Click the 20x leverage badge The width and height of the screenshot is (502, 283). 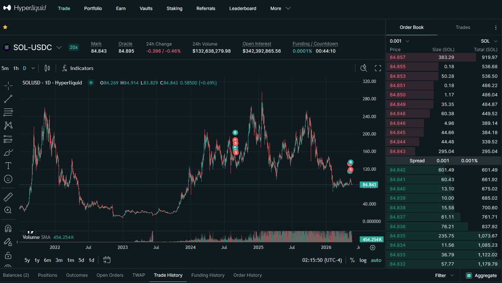(x=74, y=48)
